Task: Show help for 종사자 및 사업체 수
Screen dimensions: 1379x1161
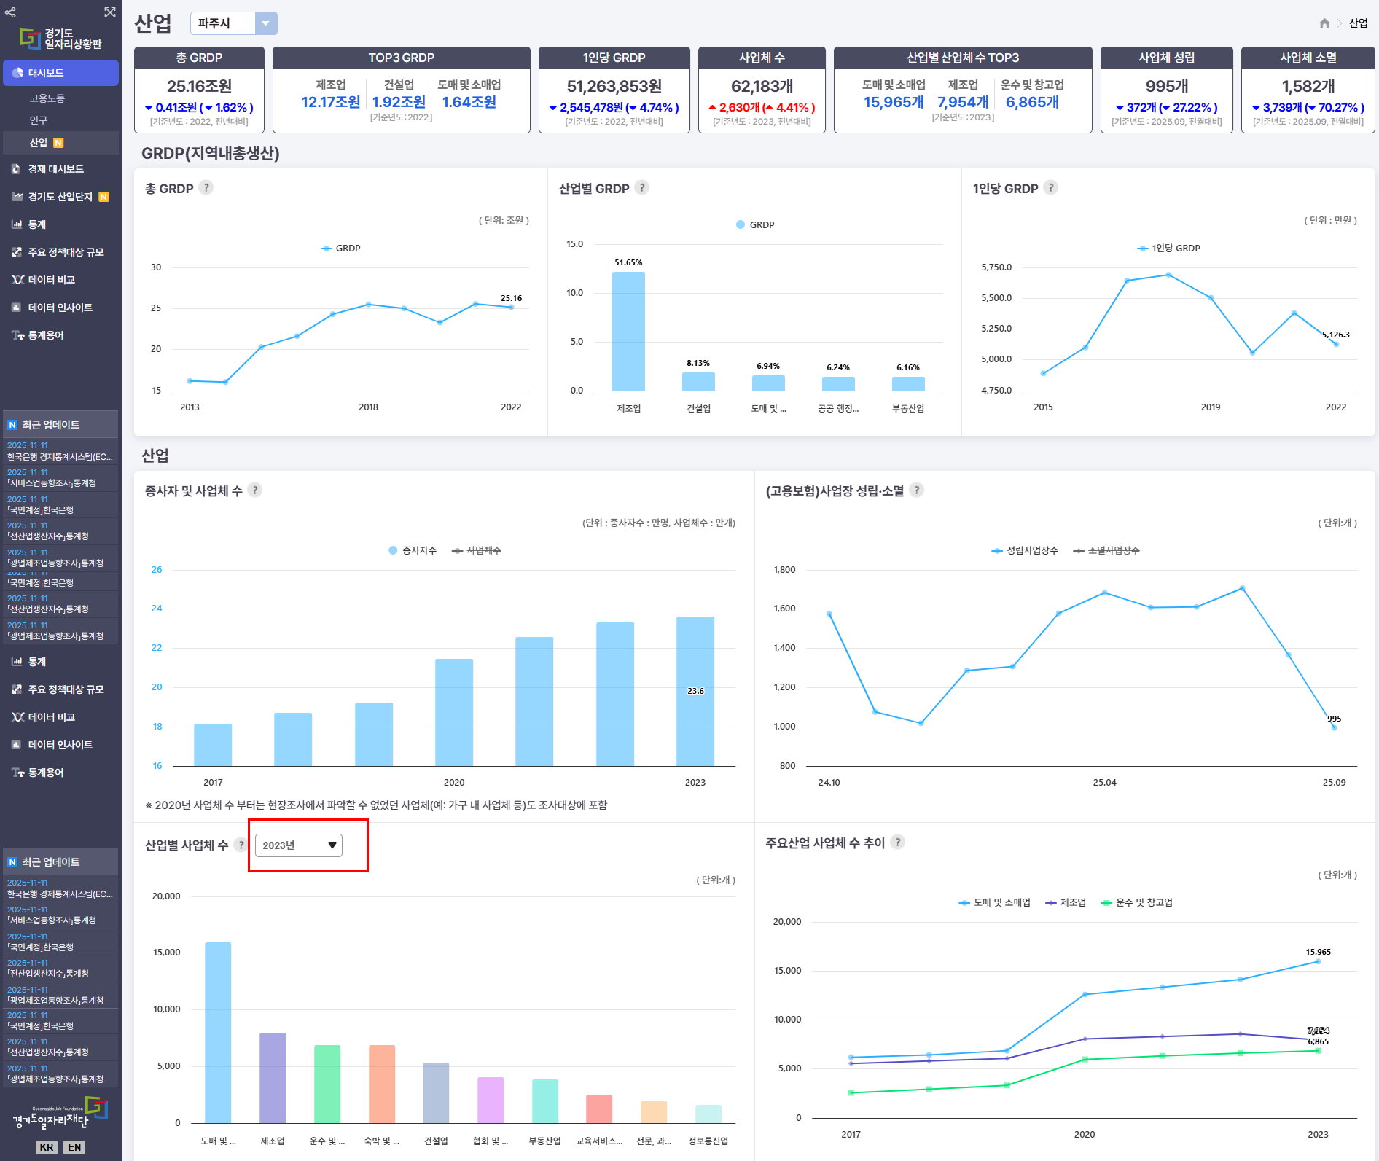Action: (254, 490)
